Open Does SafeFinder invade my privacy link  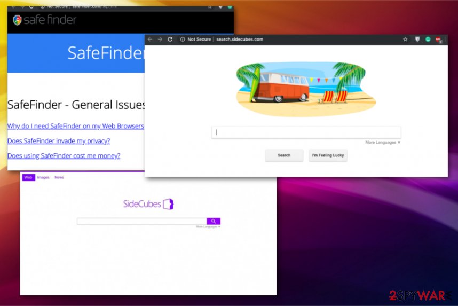pos(59,141)
